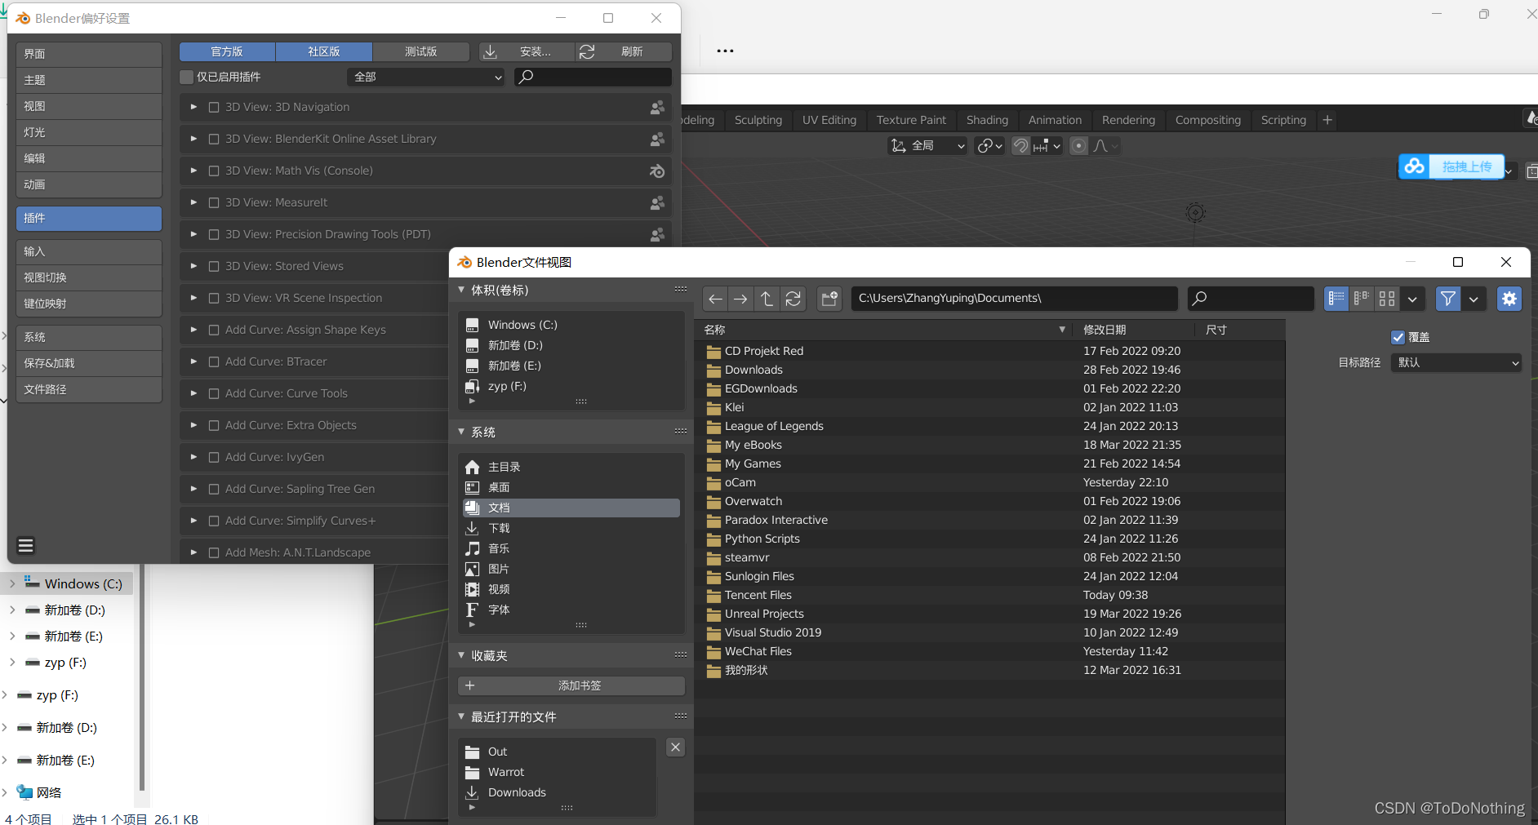Toggle file view options gear icon
The image size is (1538, 825).
1509,299
